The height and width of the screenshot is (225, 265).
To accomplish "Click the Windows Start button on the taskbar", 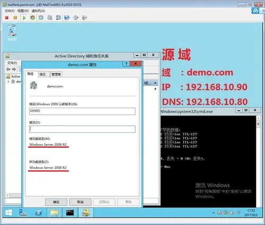I will pyautogui.click(x=8, y=213).
